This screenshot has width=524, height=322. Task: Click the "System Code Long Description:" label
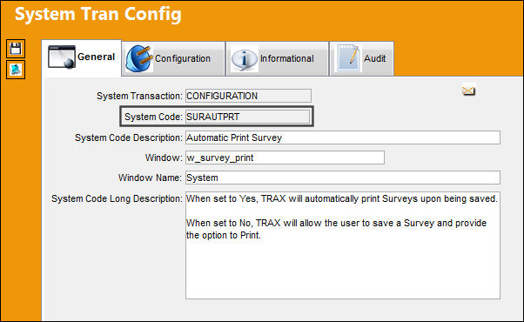click(117, 198)
